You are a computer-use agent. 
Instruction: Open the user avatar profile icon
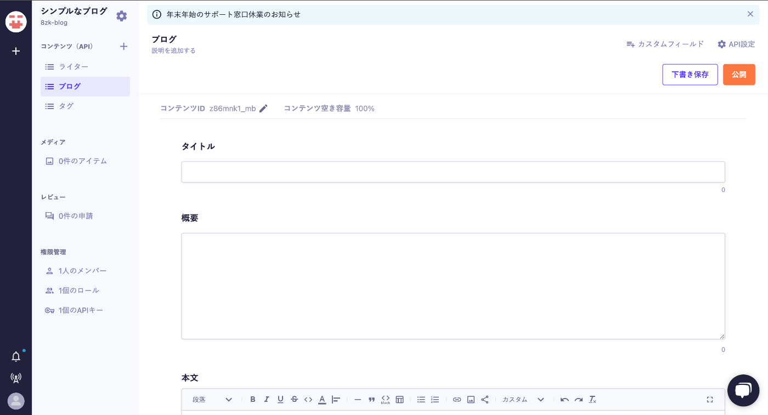[16, 401]
